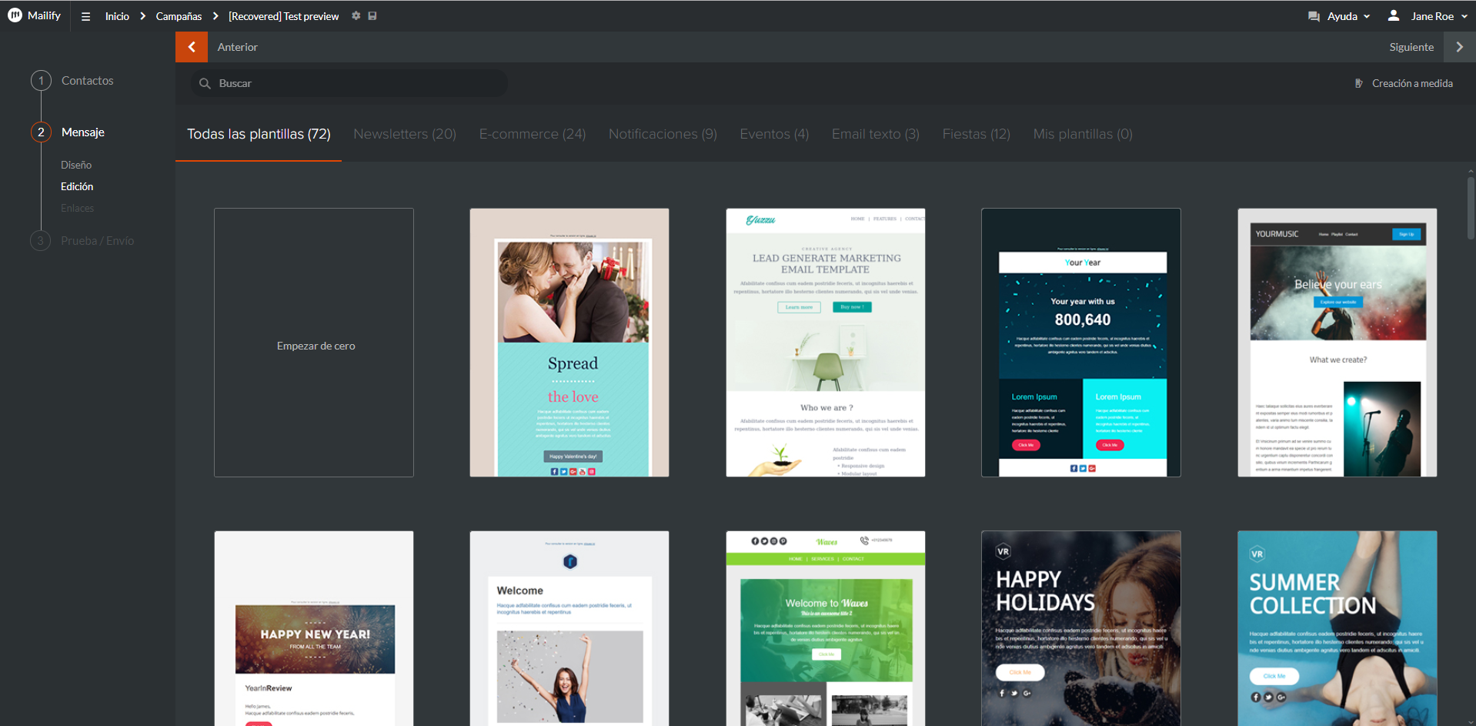Click the Siguiente button label
This screenshot has width=1476, height=726.
pos(1411,47)
